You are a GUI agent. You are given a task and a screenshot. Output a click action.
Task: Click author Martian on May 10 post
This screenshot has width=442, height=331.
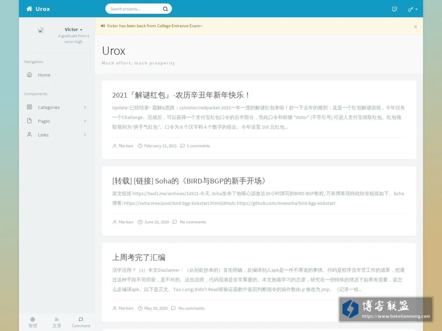click(x=126, y=308)
